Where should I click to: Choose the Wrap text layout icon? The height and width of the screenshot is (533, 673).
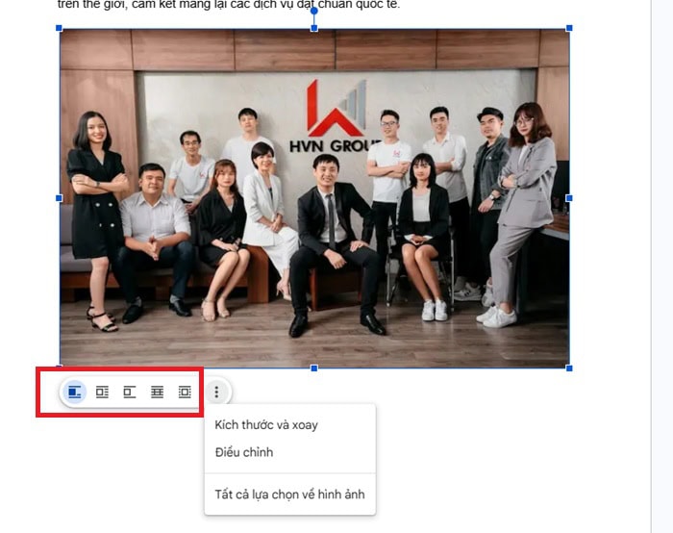102,392
